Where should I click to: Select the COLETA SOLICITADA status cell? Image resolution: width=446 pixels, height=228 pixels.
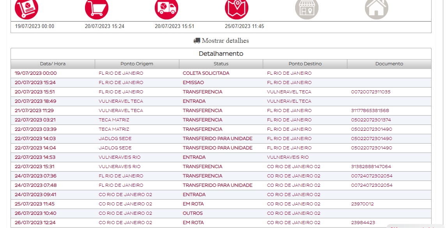click(x=206, y=73)
